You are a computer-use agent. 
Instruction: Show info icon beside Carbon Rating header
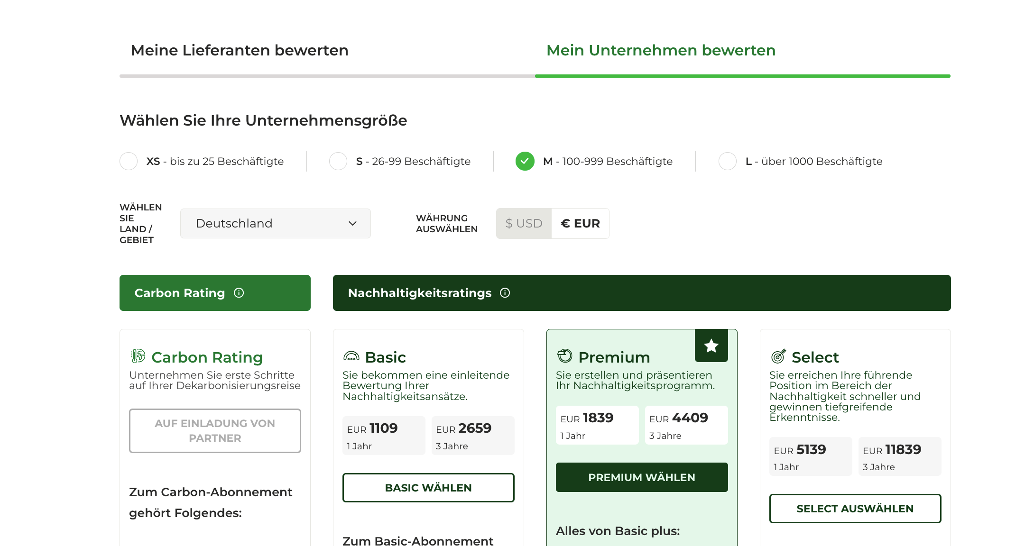tap(239, 293)
